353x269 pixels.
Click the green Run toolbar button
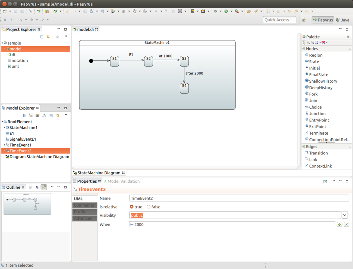click(226, 11)
